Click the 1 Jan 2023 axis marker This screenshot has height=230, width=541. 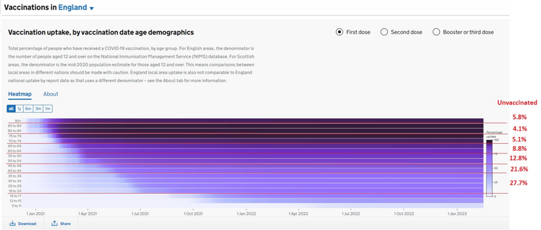tap(458, 213)
